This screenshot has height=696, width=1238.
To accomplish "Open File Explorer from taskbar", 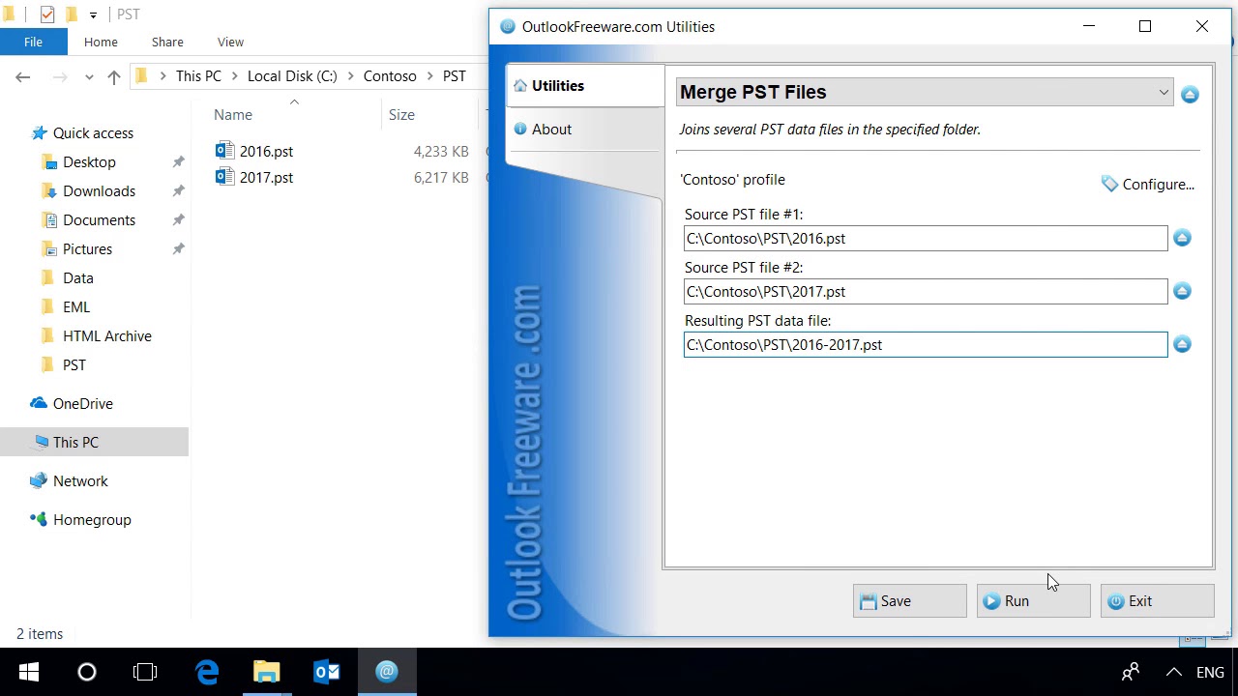I will click(267, 672).
